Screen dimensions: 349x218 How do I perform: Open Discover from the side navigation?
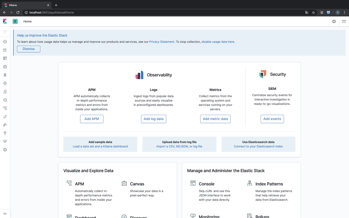coord(5,42)
